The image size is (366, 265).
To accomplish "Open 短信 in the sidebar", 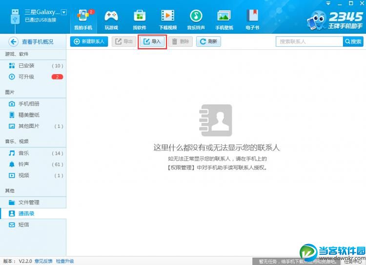I will point(33,224).
